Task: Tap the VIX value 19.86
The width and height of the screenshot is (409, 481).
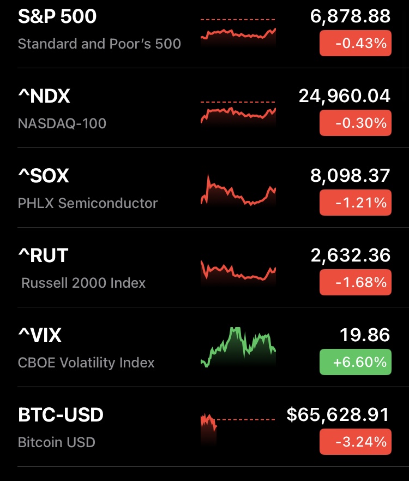Action: pos(365,335)
